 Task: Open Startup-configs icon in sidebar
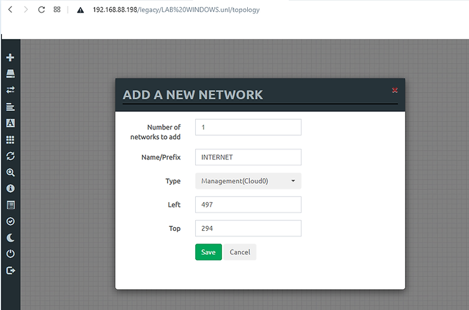(11, 107)
